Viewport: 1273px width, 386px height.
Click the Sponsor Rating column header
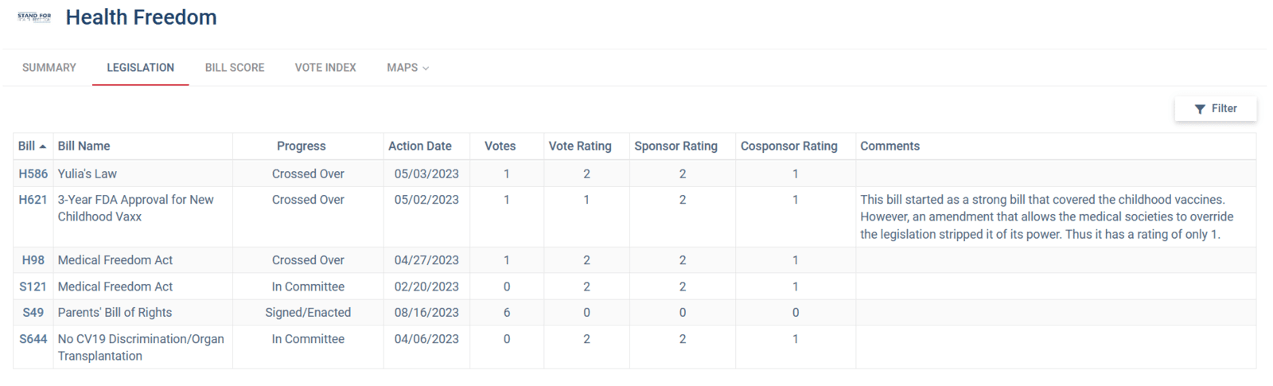[x=675, y=146]
